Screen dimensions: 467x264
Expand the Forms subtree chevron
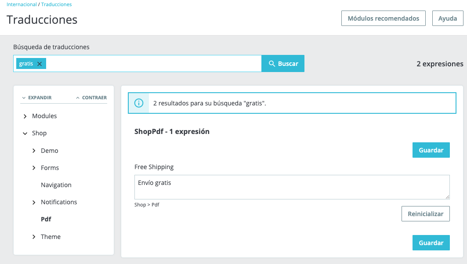click(x=34, y=168)
